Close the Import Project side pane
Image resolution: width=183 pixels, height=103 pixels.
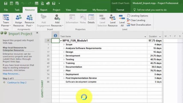pyautogui.click(x=37, y=33)
